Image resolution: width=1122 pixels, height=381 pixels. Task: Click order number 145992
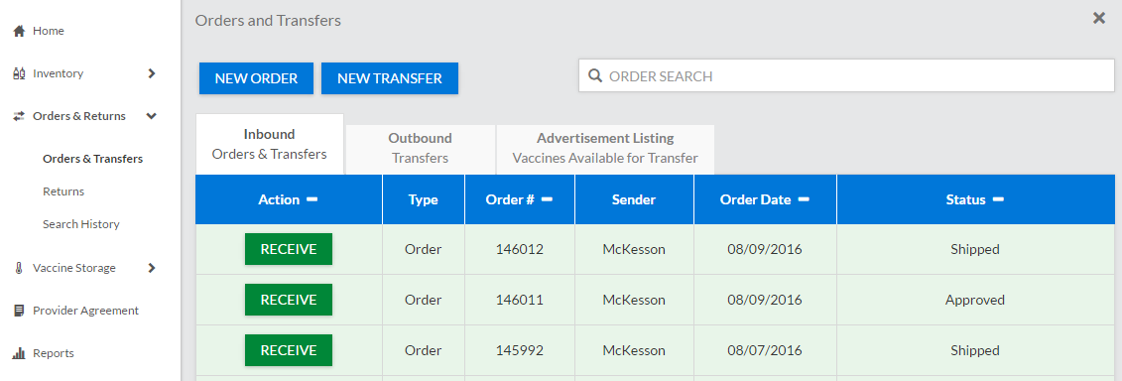coord(520,351)
